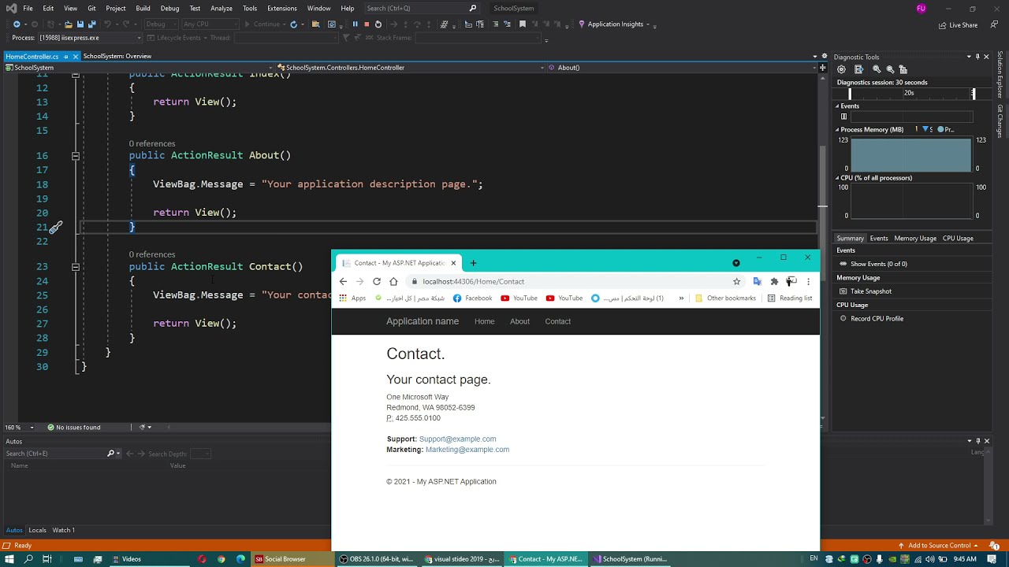Stop debugging with the red square button

point(366,24)
